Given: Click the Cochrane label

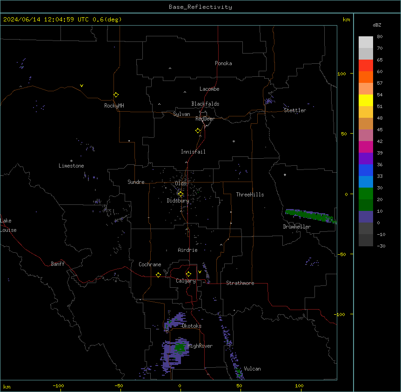Looking at the screenshot, I should 150,264.
